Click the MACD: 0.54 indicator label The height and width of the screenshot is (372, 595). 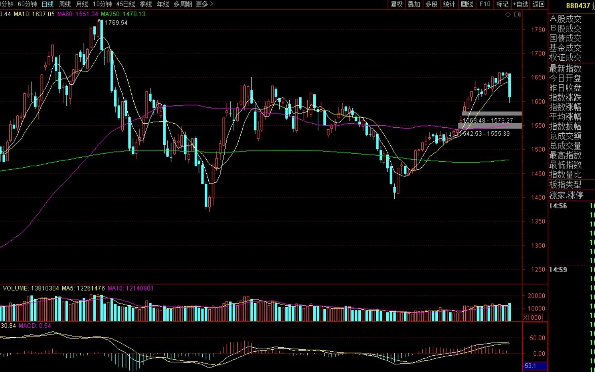35,326
